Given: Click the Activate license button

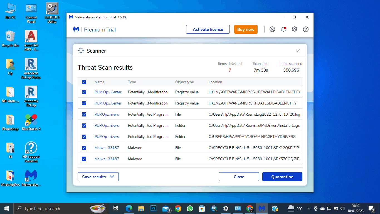Looking at the screenshot, I should [208, 29].
